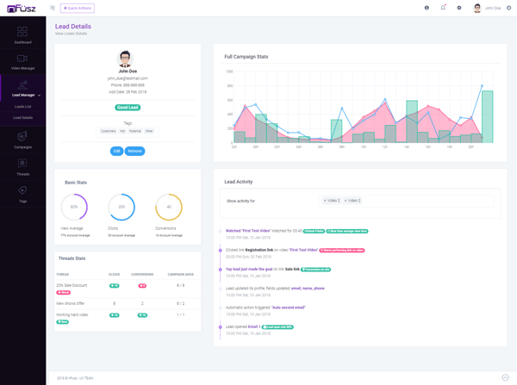Click pink conversions badge for 20% Sale Discount
This screenshot has width=517, height=385.
pos(142,286)
